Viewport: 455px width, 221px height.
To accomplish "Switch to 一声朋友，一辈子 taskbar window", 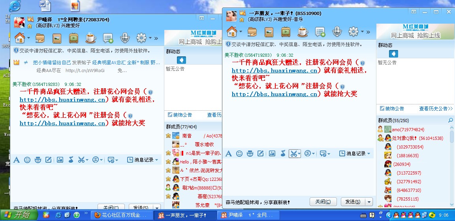I will pos(185,215).
